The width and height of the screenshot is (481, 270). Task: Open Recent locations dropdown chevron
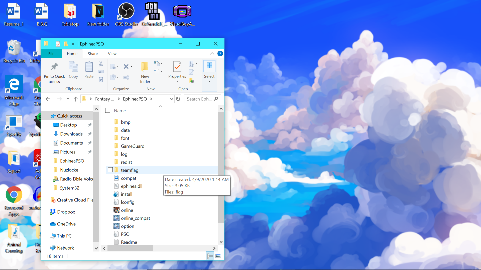coord(68,99)
